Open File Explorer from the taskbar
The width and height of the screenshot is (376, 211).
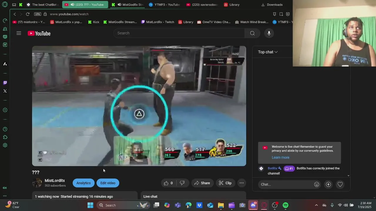[221, 205]
